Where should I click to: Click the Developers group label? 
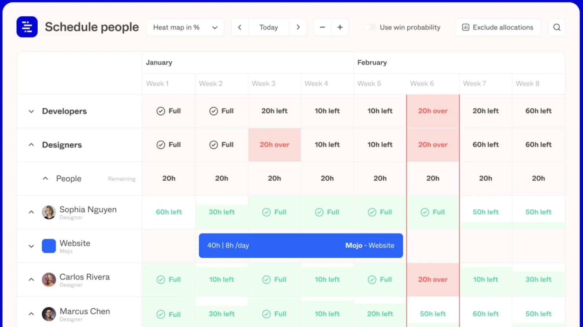pos(64,111)
